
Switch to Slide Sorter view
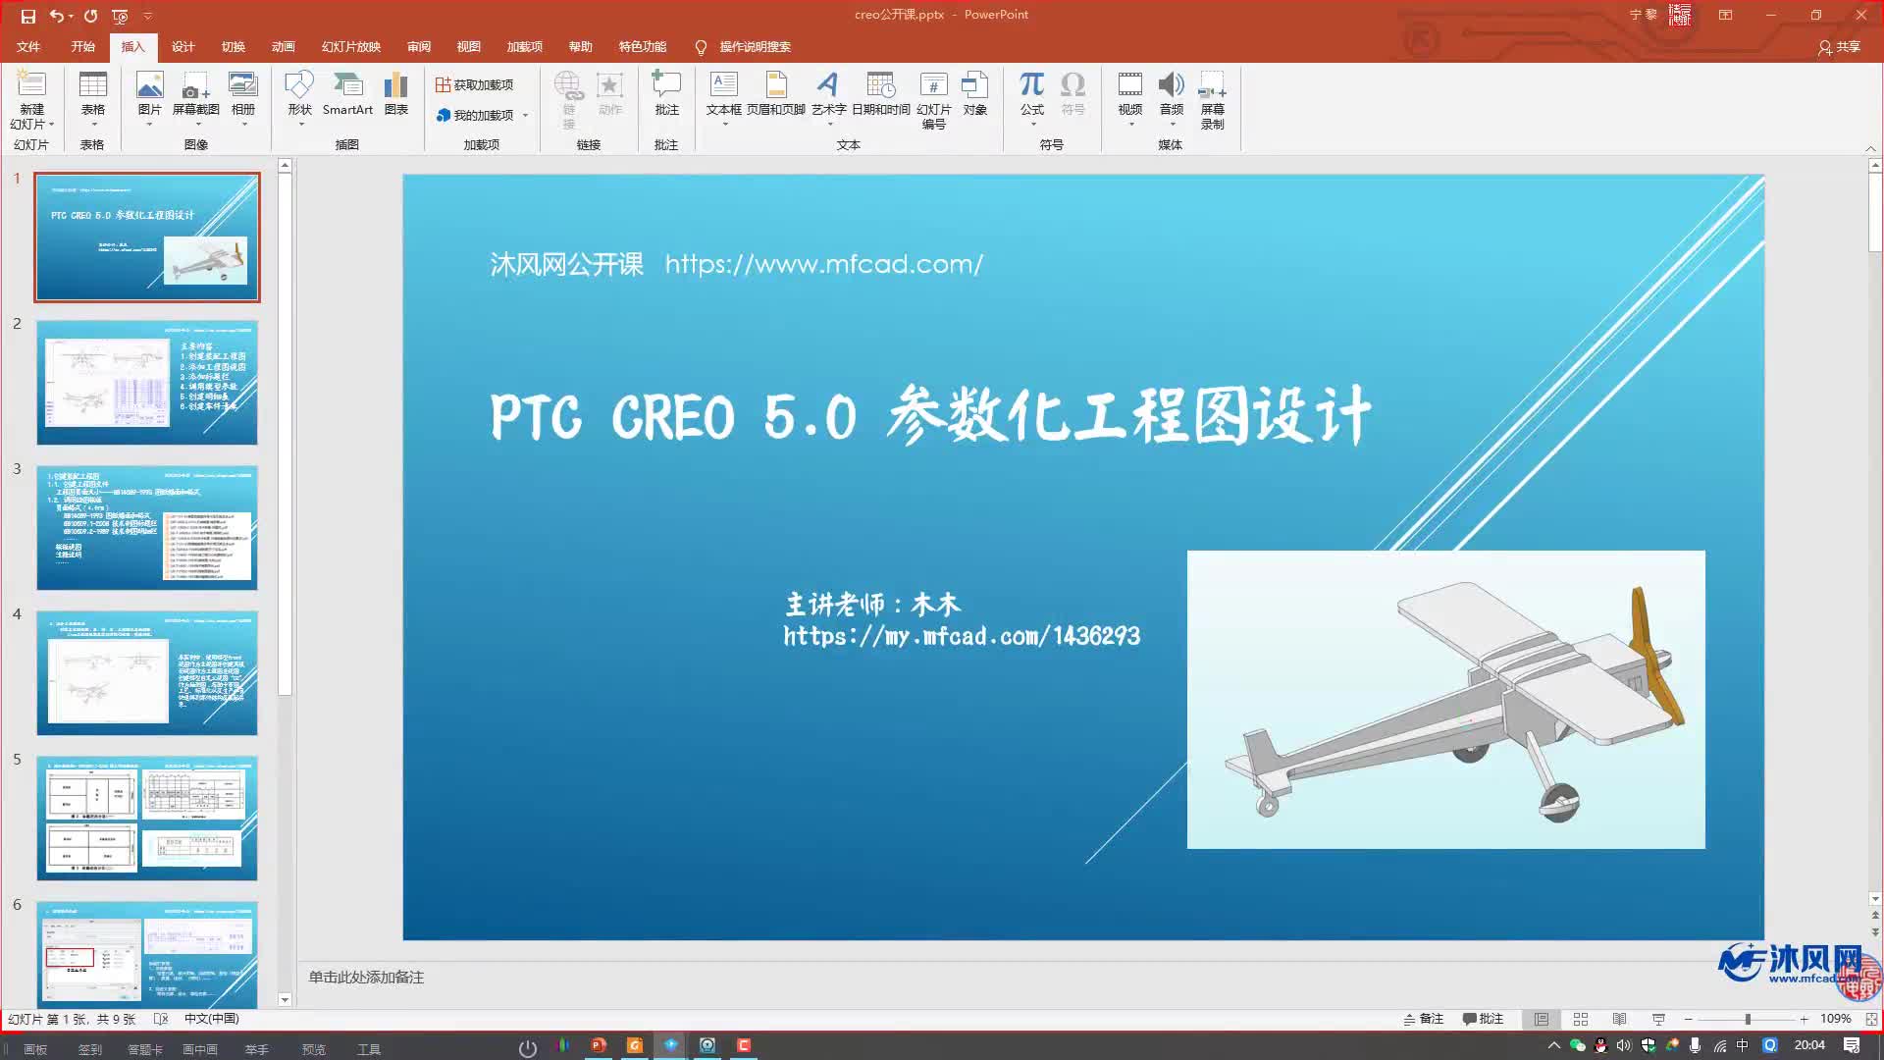coord(1580,1019)
